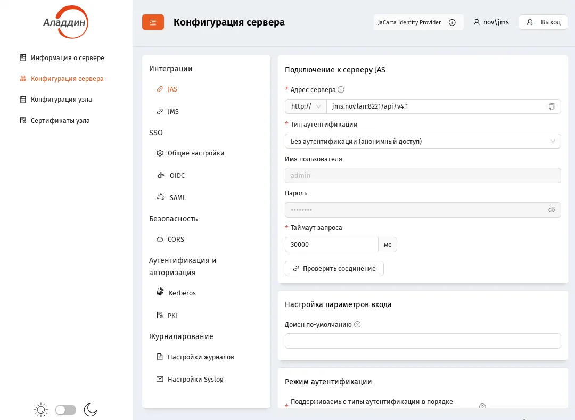Click info icon beside JaCarta Identity Provider
Screen dimensions: 575x420
452,22
